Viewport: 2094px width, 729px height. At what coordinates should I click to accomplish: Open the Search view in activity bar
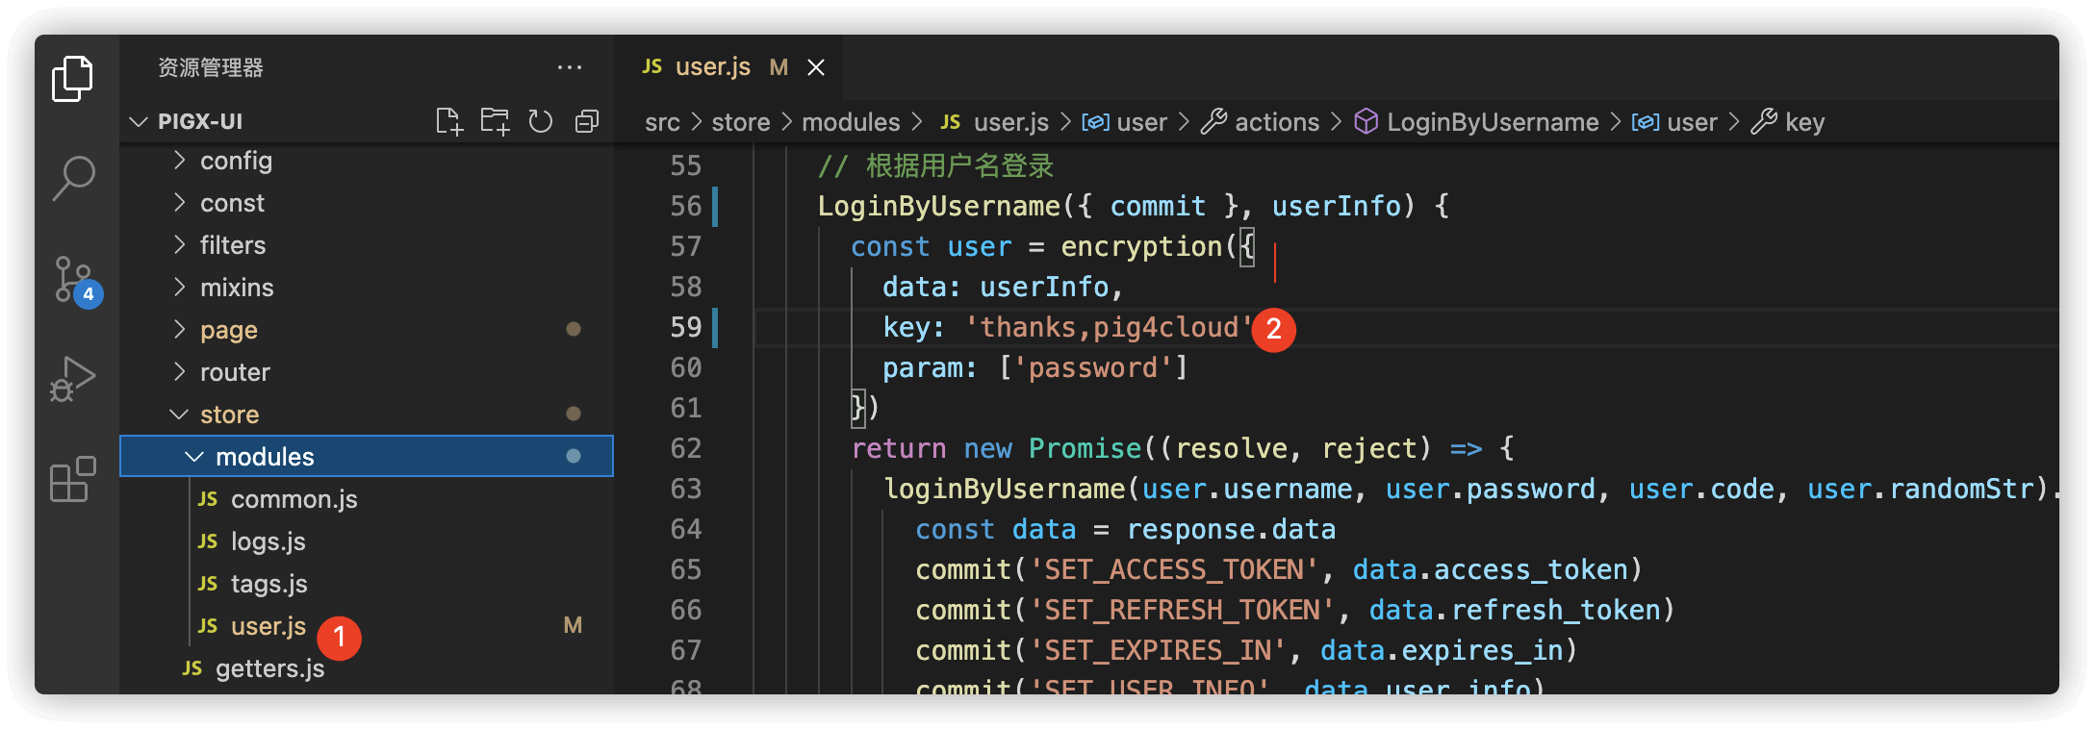(73, 178)
